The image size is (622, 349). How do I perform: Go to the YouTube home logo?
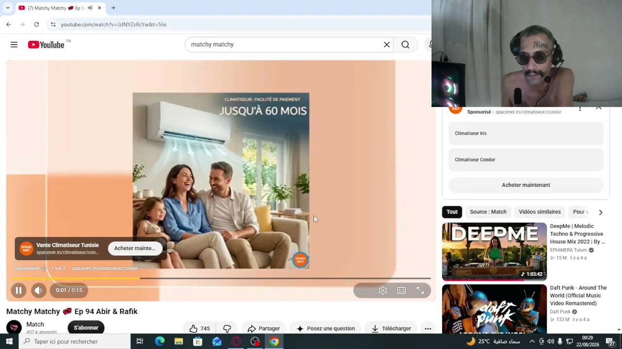(46, 45)
